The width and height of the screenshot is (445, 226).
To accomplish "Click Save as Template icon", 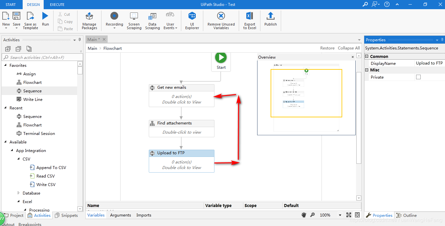I will (30, 16).
